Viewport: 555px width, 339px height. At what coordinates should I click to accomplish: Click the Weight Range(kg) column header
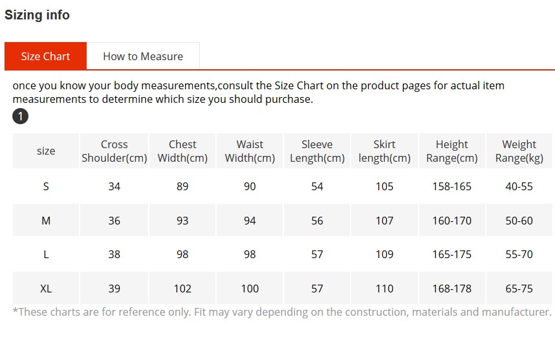(x=519, y=151)
